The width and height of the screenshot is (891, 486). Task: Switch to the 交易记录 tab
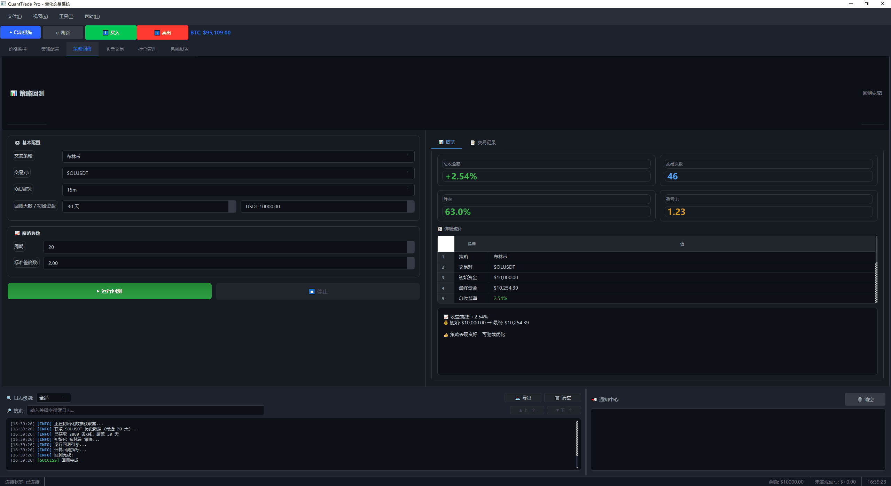[x=483, y=143]
